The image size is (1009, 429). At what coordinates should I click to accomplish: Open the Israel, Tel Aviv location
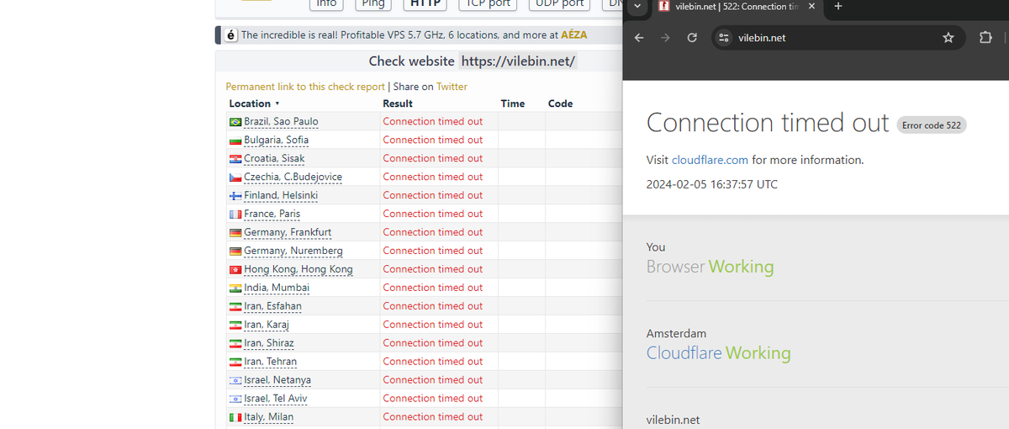click(276, 399)
